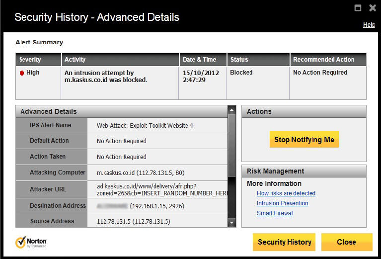This screenshot has height=259, width=381.
Task: Select the Attacking Computer label
Action: click(58, 173)
